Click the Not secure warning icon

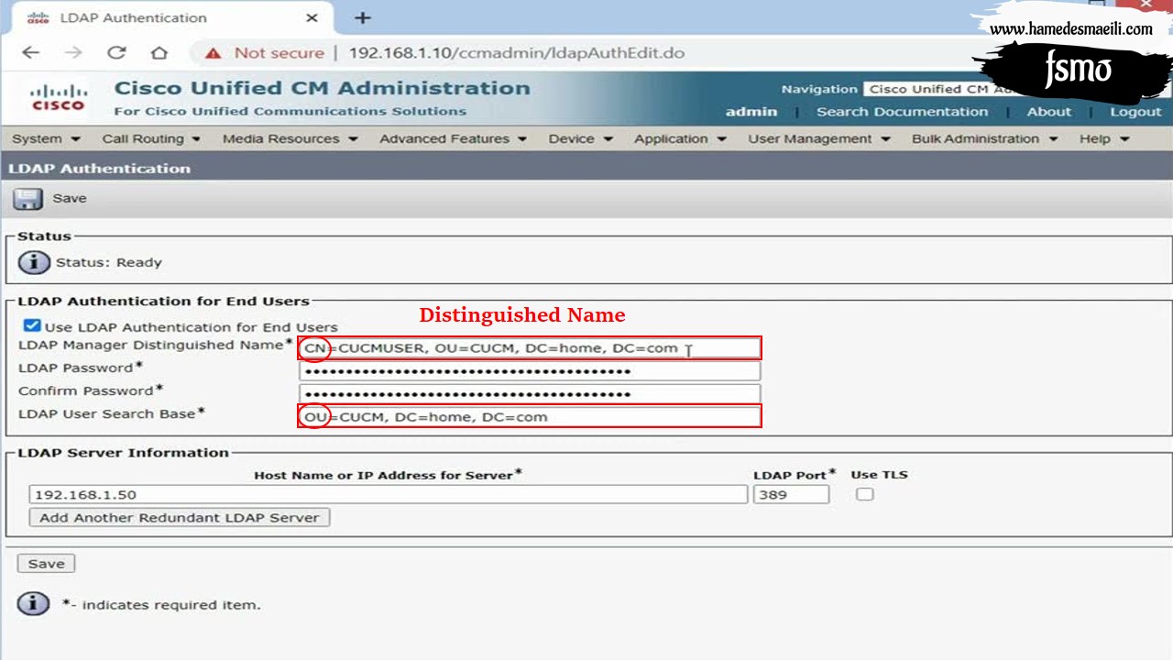(x=213, y=53)
